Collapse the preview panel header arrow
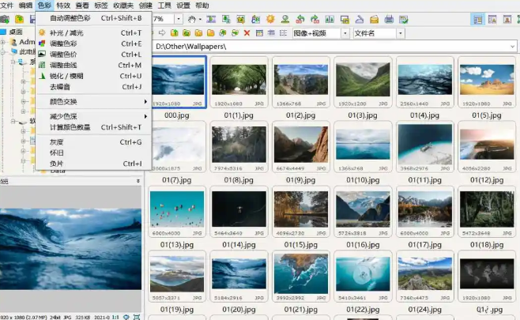Viewport: 520px width, 320px height. point(138,181)
